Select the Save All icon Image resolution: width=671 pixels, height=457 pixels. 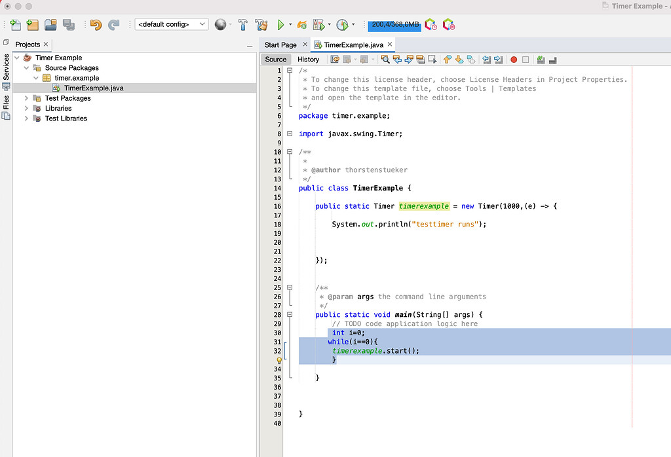pos(68,24)
